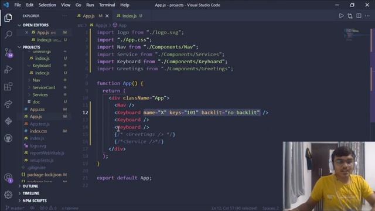375x211 pixels.
Task: Expand the Services folder
Action: pyautogui.click(x=40, y=95)
